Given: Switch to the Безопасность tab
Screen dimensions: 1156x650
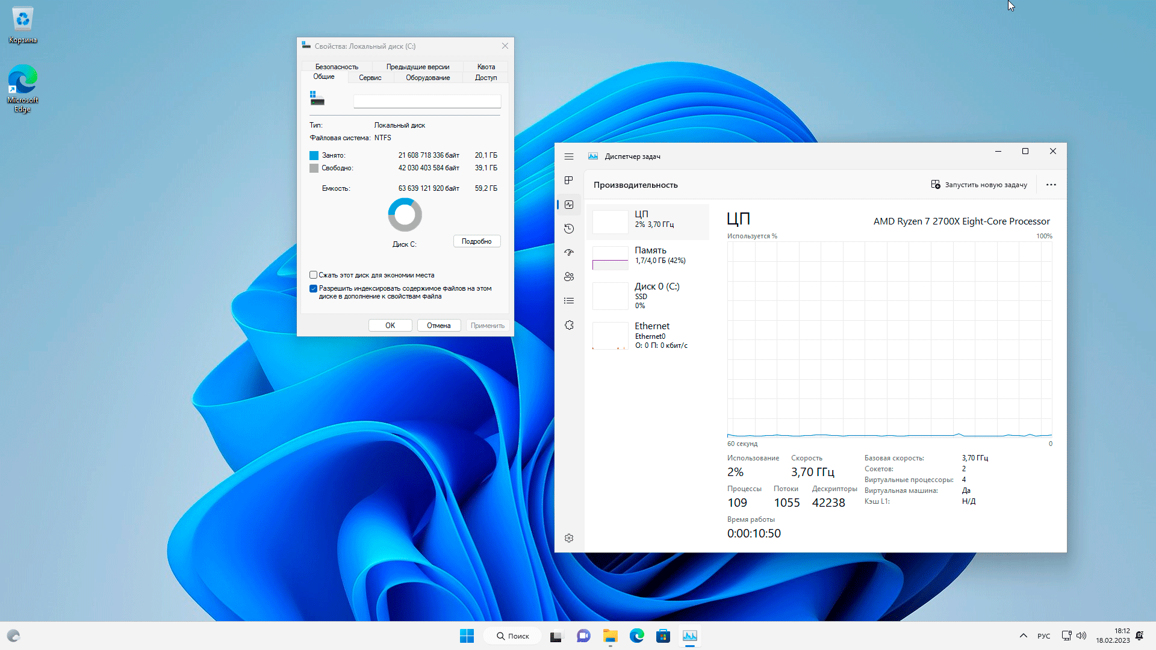Looking at the screenshot, I should [337, 67].
